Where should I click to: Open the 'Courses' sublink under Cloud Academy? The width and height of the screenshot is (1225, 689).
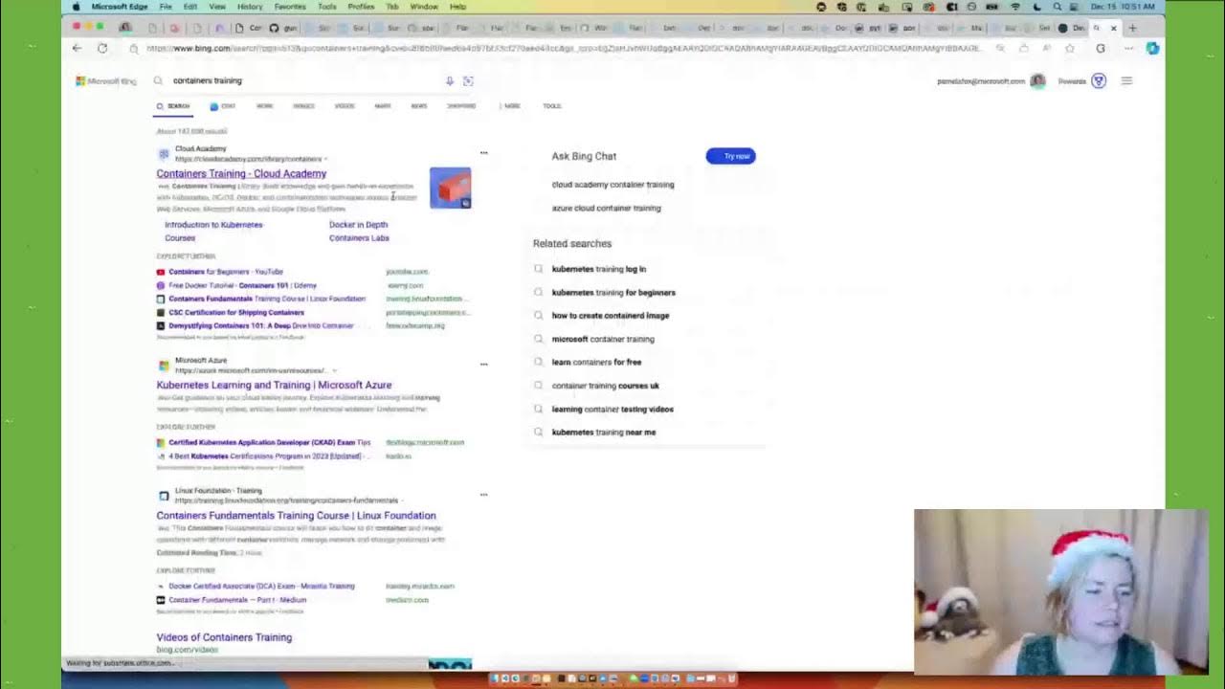(180, 238)
